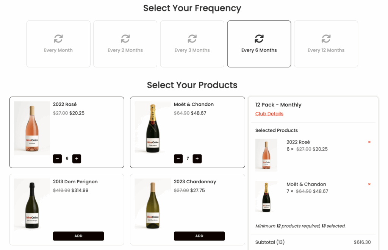View 2013 Dom Perignon bottle image
The width and height of the screenshot is (388, 250).
click(x=32, y=205)
